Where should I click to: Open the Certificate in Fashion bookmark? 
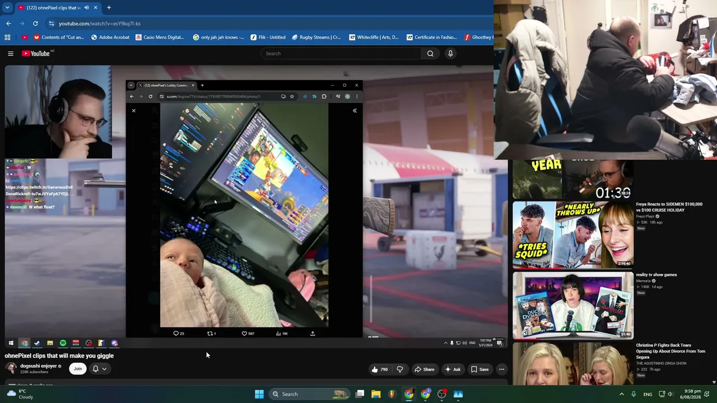431,38
